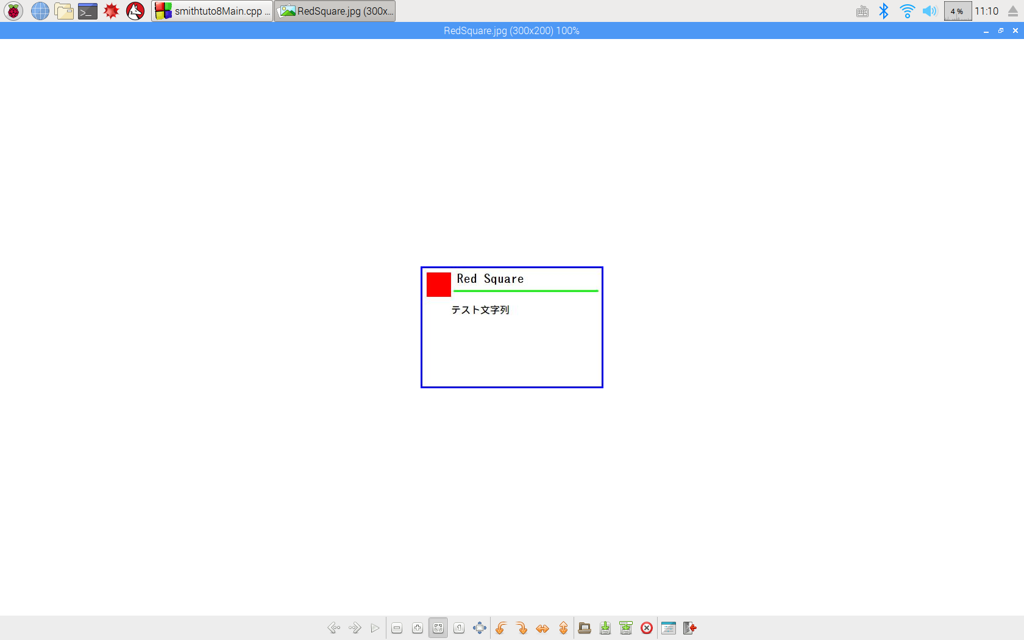
Task: Toggle fit image to window
Action: pos(438,628)
